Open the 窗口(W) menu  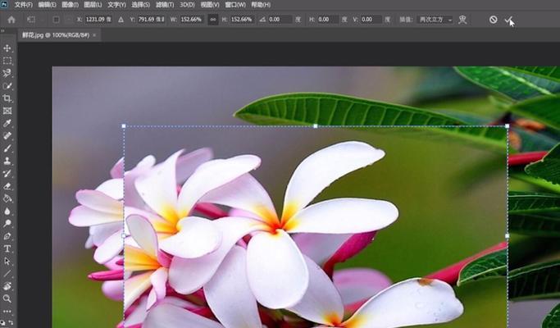pyautogui.click(x=235, y=5)
